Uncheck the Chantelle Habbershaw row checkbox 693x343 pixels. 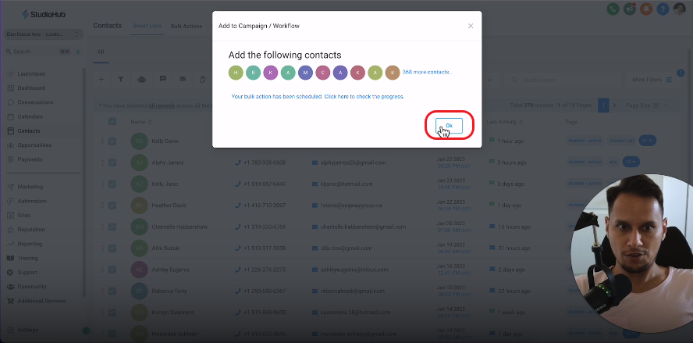point(112,227)
